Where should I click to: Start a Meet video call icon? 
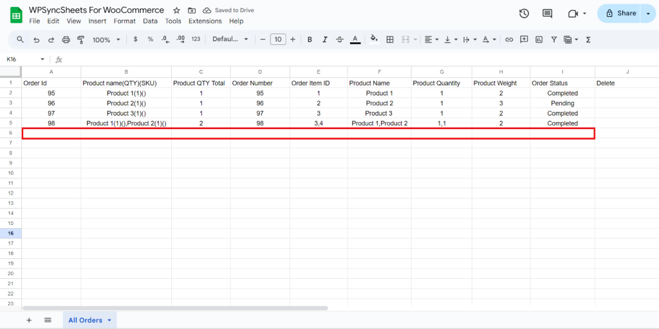tap(573, 13)
